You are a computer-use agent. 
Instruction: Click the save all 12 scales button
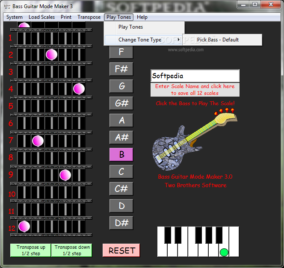195,90
